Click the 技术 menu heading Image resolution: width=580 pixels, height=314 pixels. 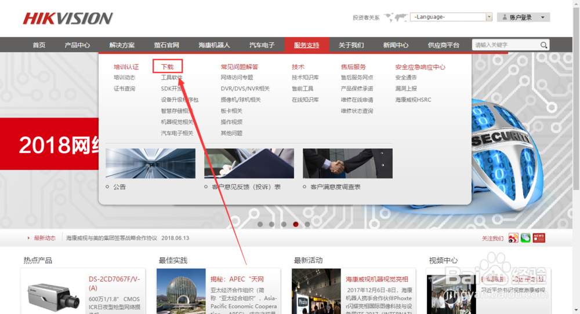[298, 67]
